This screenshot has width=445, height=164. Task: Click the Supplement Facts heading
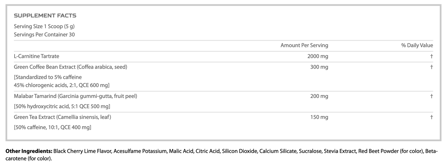[x=45, y=16]
